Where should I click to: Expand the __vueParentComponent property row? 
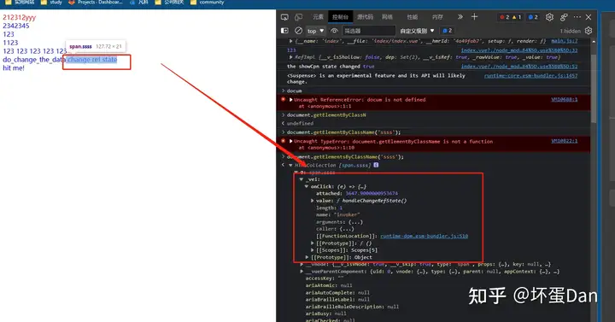tap(302, 272)
